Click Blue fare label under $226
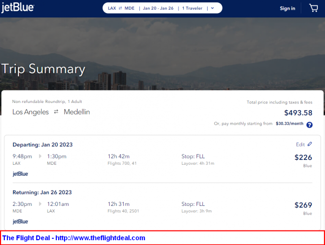 pos(308,166)
